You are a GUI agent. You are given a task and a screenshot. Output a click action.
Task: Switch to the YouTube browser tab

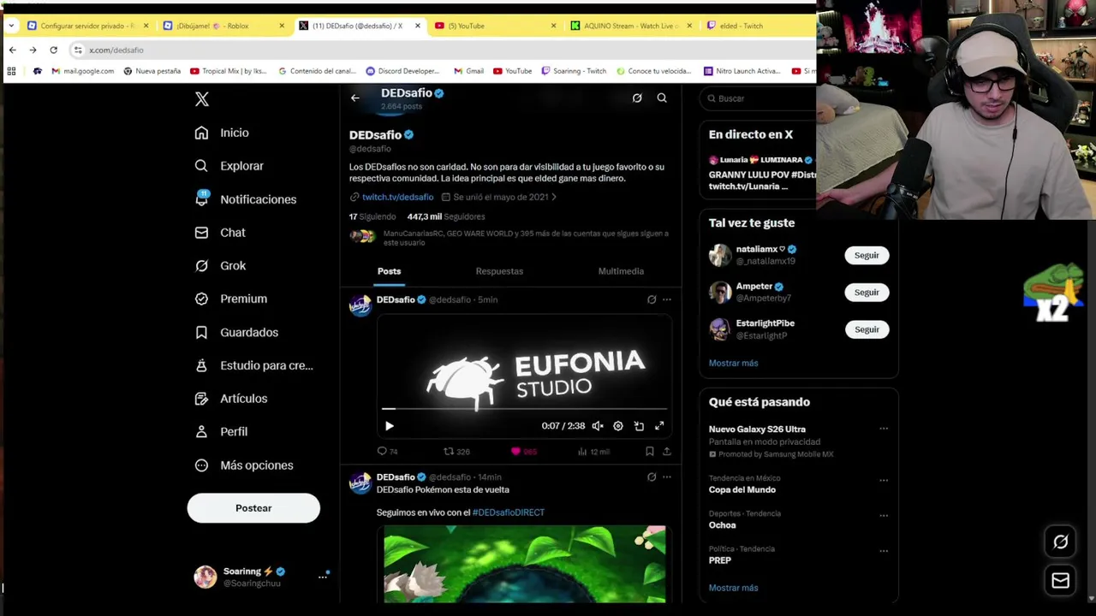point(496,26)
